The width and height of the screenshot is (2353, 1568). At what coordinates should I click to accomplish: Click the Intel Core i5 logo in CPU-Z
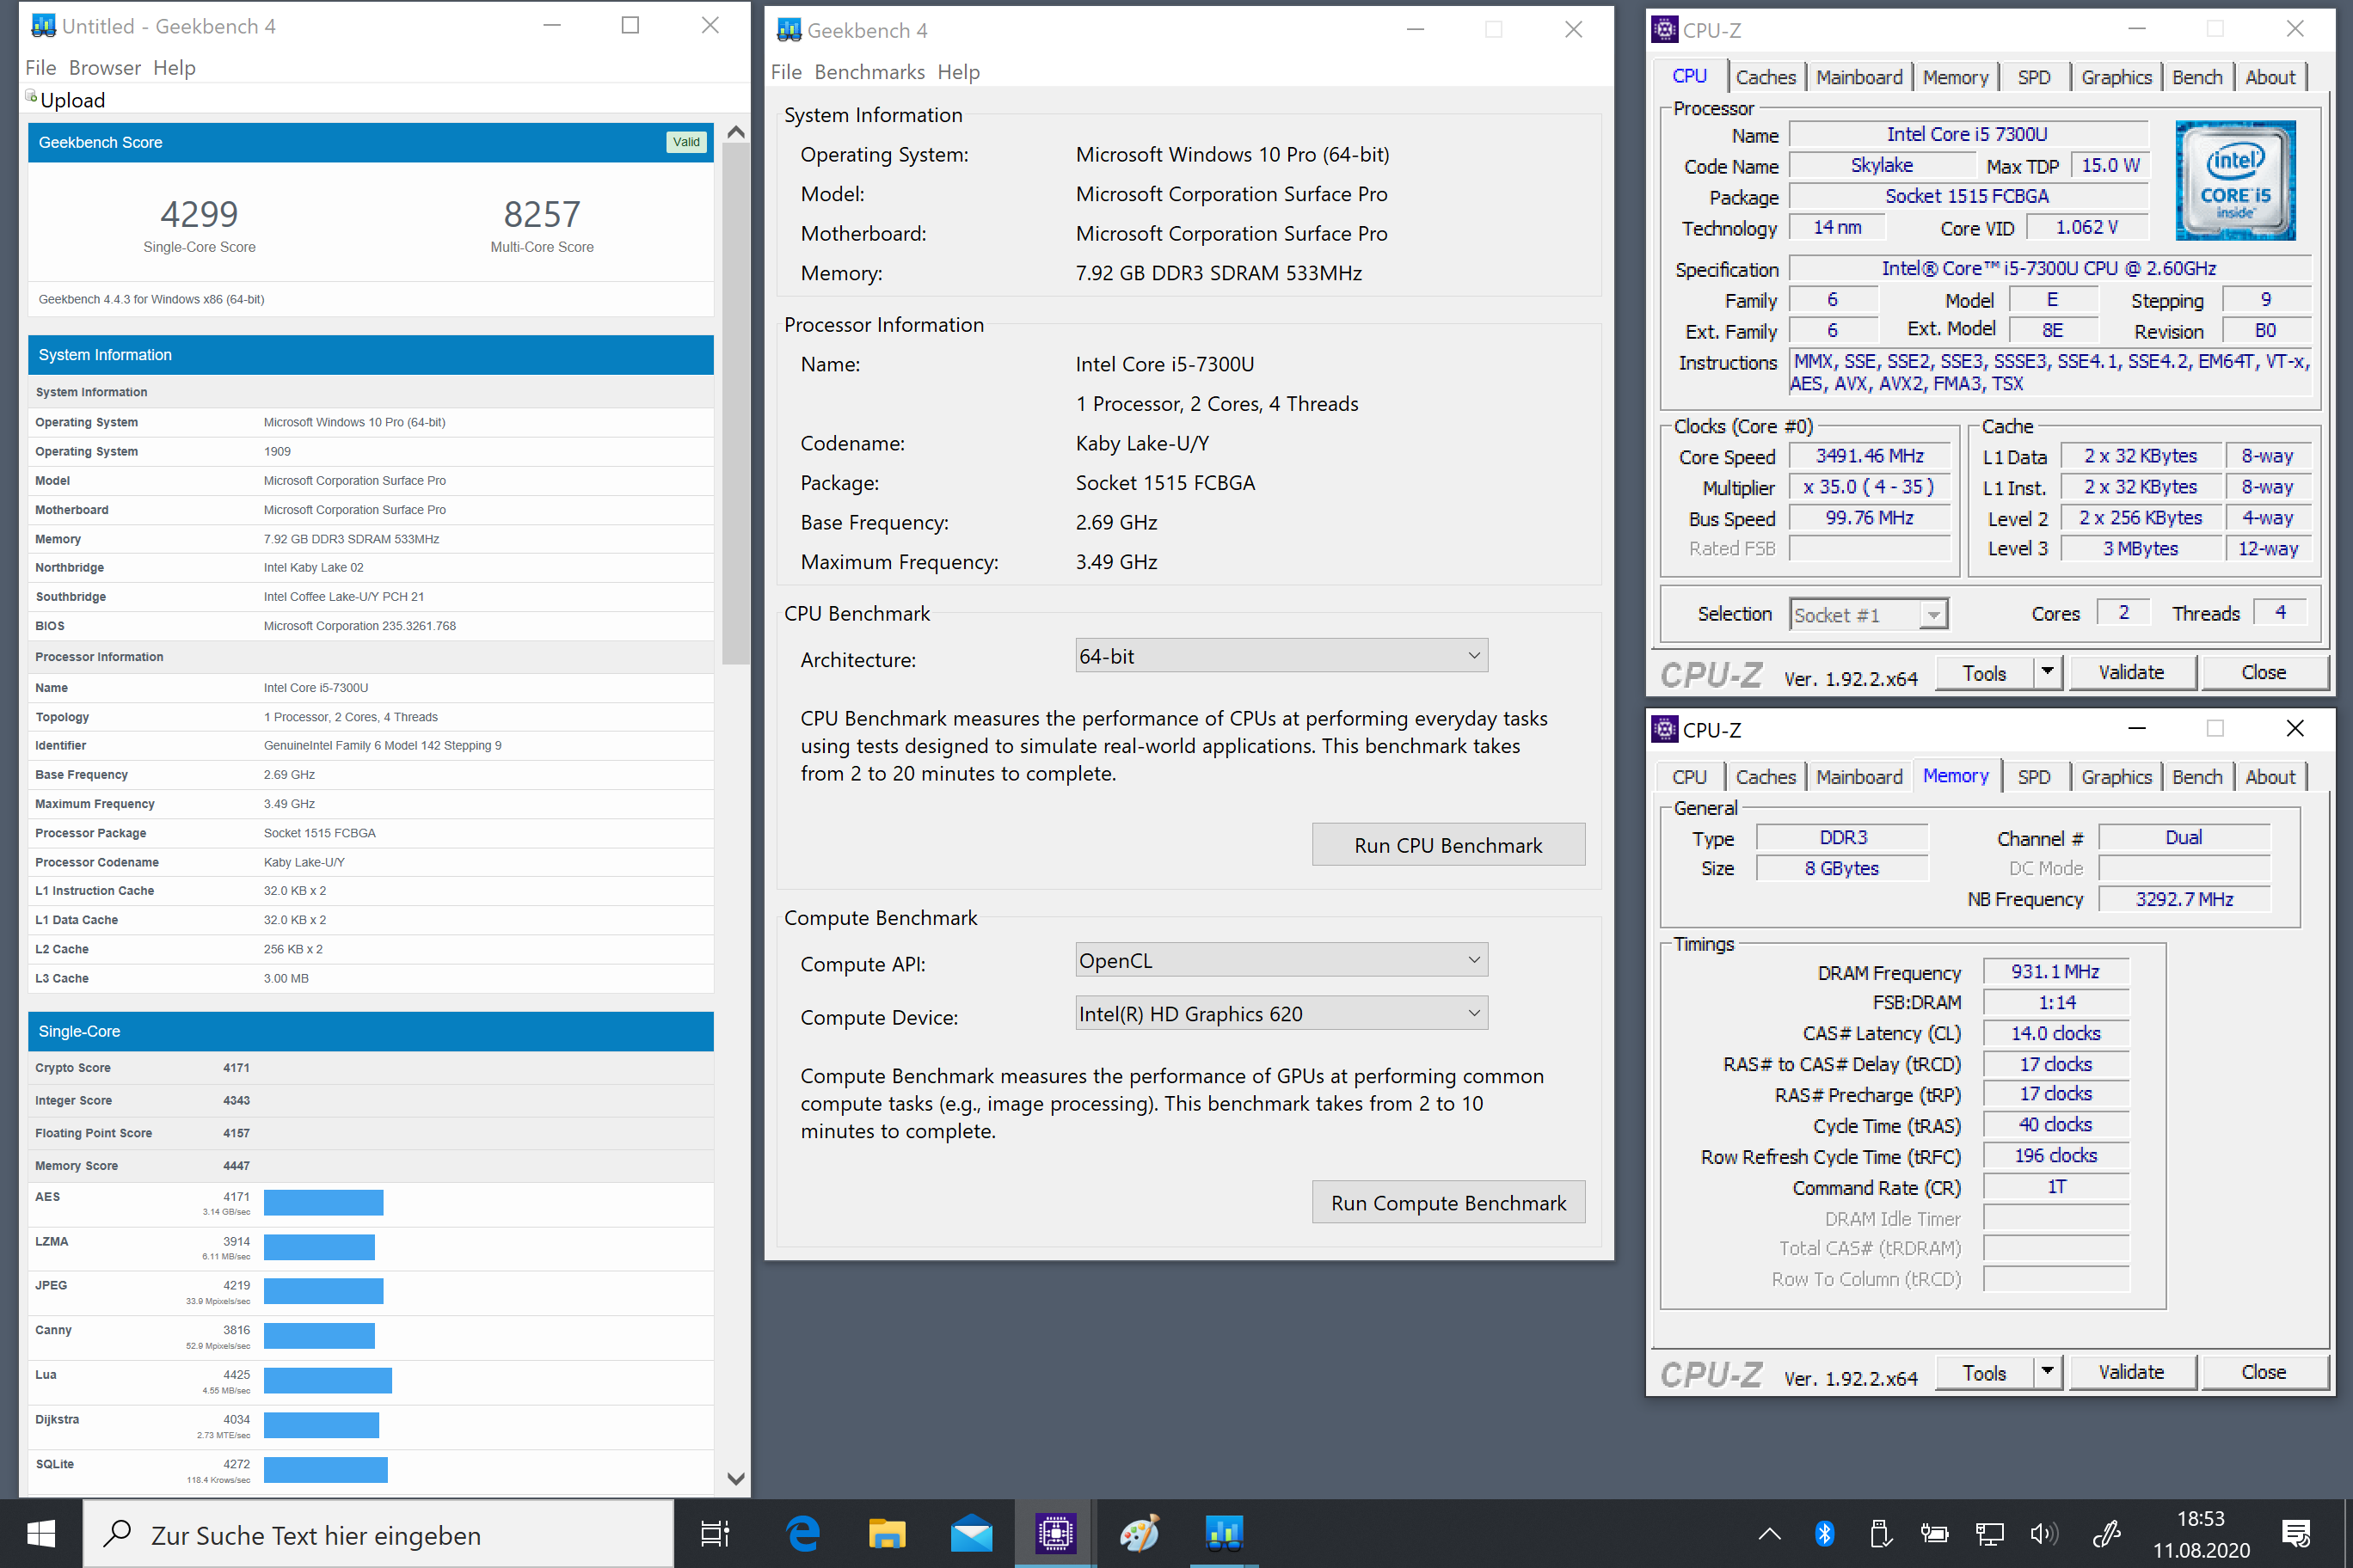[x=2235, y=181]
